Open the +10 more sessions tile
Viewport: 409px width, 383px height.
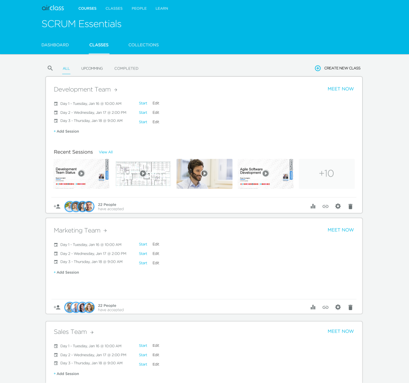click(x=326, y=174)
